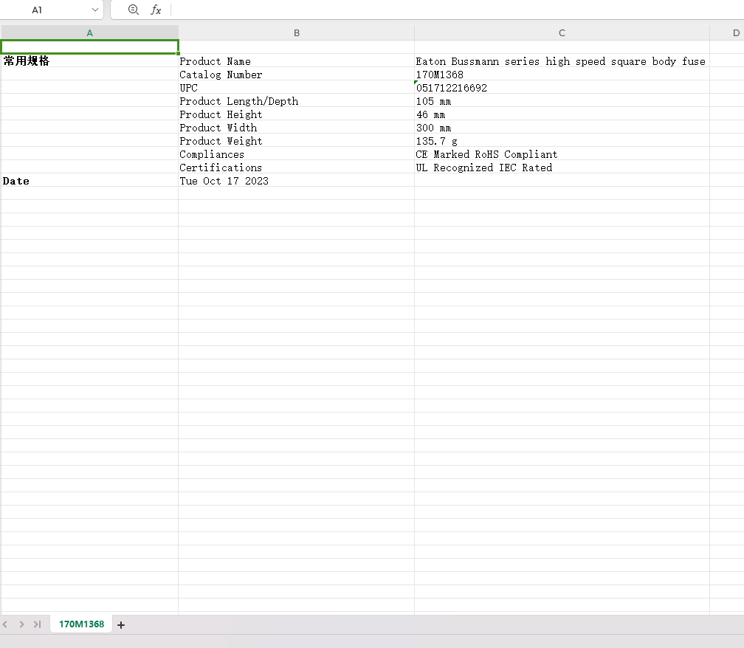This screenshot has width=744, height=648.
Task: Go to next sheet arrow
Action: 21,624
